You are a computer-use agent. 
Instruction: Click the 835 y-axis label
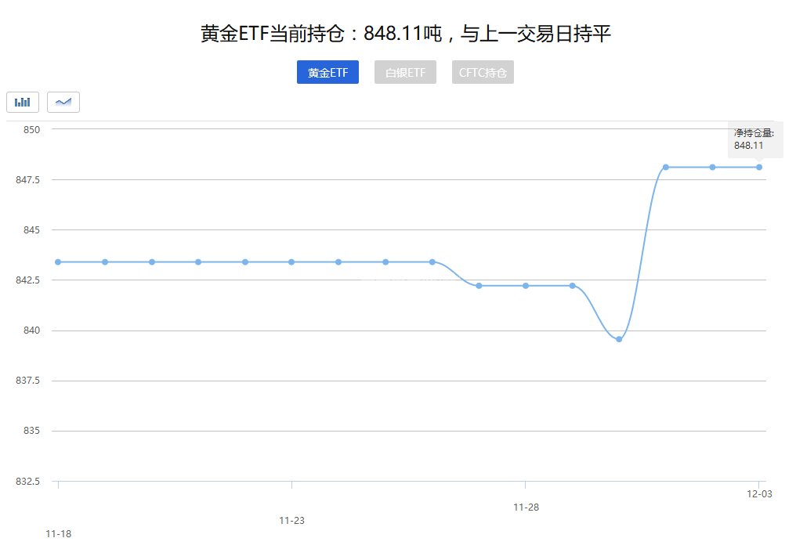31,430
